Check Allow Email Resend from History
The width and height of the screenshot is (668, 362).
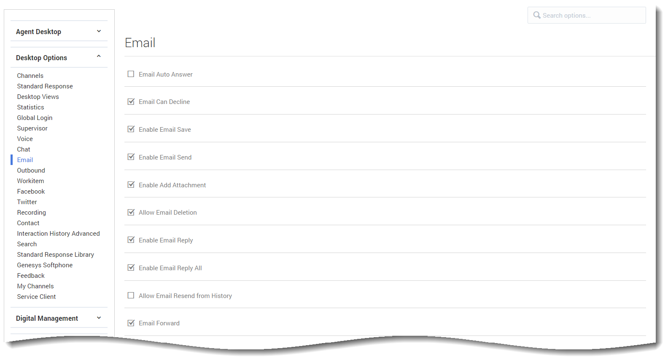pos(131,295)
